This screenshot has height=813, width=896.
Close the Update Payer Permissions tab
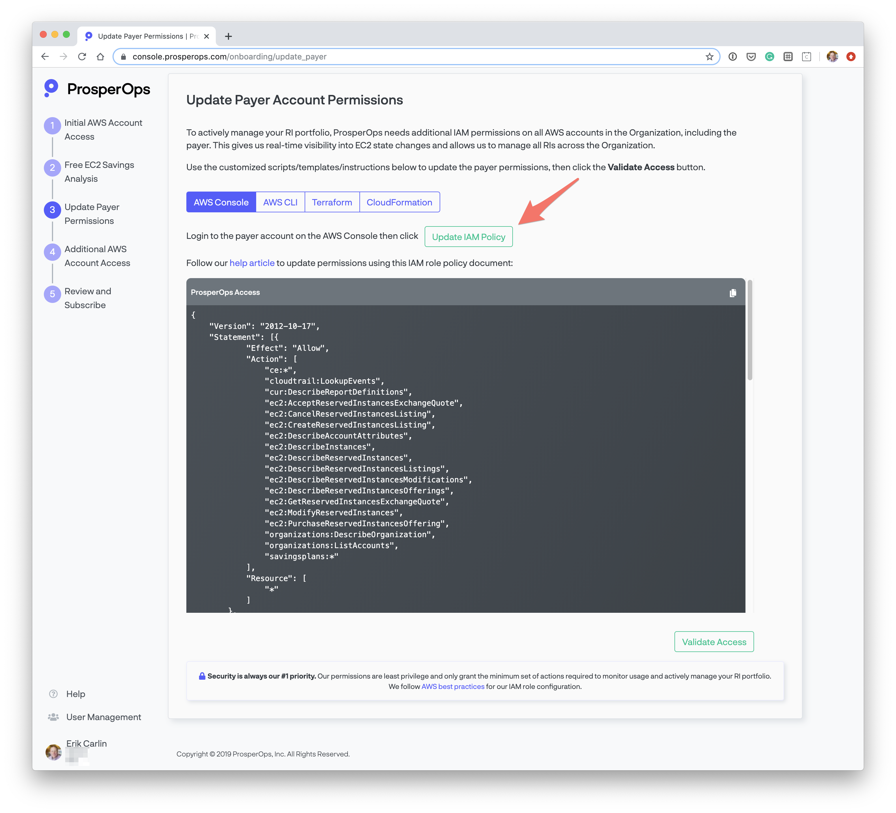(206, 36)
